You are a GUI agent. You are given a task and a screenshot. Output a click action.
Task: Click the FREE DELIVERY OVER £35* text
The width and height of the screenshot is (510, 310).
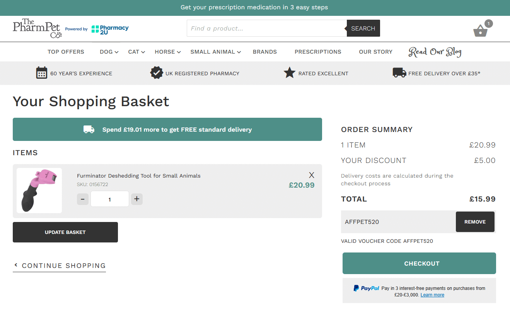(444, 73)
